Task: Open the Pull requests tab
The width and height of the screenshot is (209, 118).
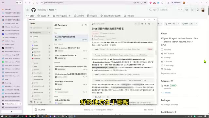Action: click(62, 16)
